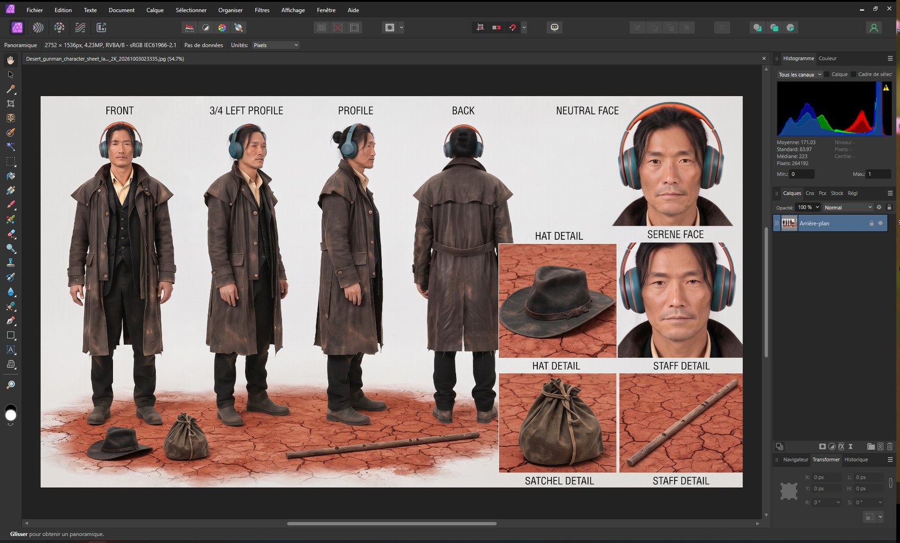
Task: Switch to the Couleur tab
Action: click(x=827, y=58)
